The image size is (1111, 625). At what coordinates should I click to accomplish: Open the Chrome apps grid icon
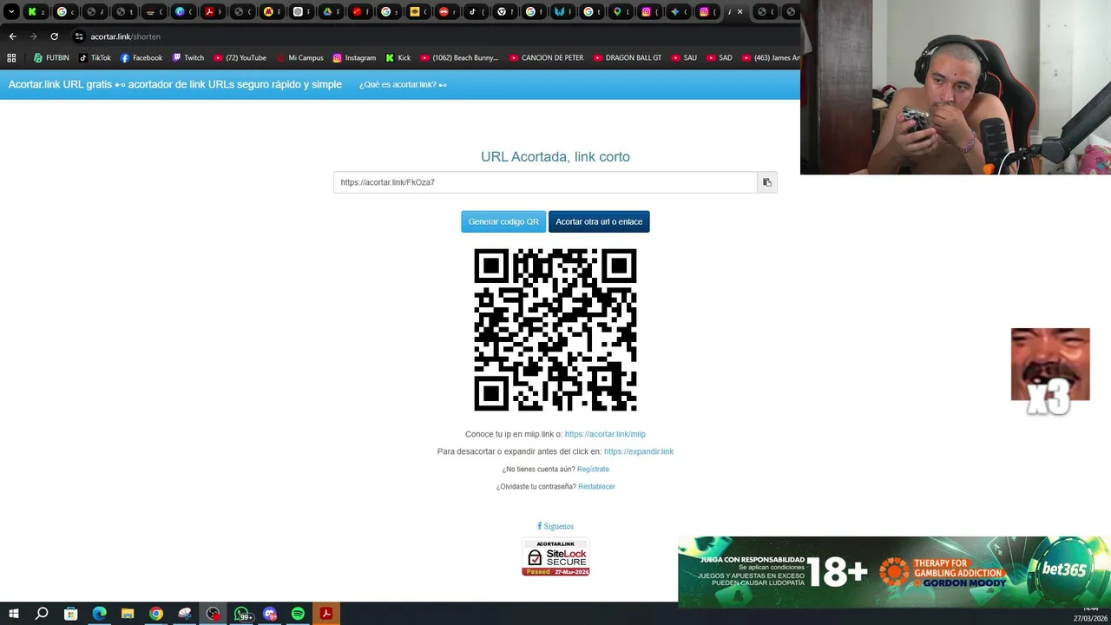click(x=11, y=58)
